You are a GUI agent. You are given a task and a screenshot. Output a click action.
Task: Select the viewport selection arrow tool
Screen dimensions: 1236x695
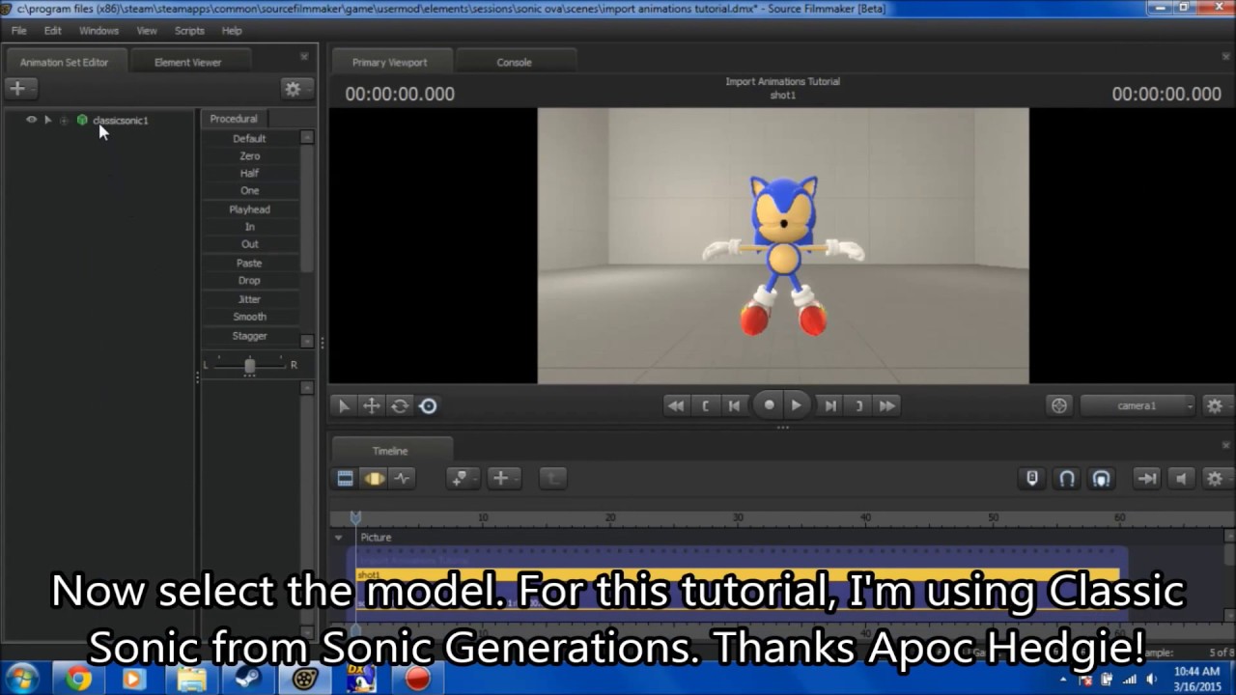(343, 406)
